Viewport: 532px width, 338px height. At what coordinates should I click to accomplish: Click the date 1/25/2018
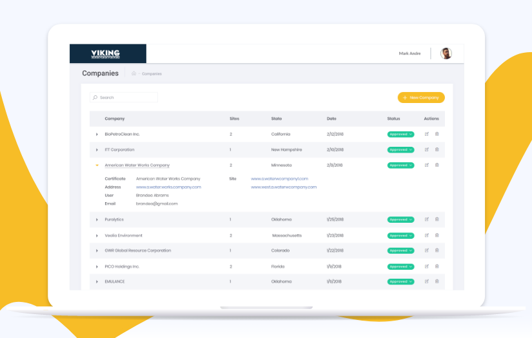point(335,220)
